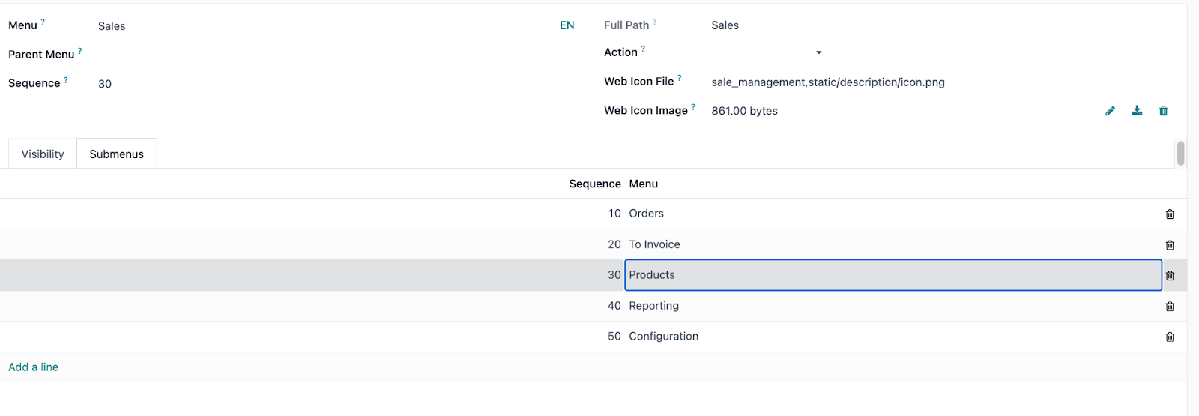1199x416 pixels.
Task: Trash the Products submenu row
Action: point(1170,276)
